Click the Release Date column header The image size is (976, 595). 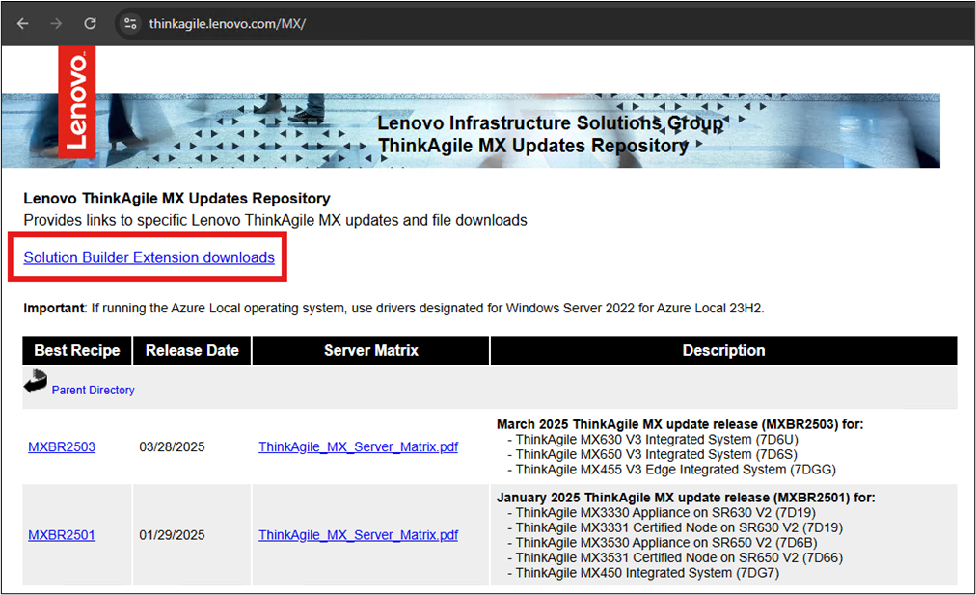click(x=192, y=350)
